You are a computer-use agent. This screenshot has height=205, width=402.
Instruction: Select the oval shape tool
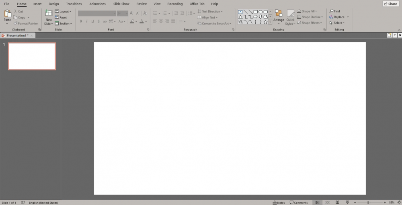[260, 12]
